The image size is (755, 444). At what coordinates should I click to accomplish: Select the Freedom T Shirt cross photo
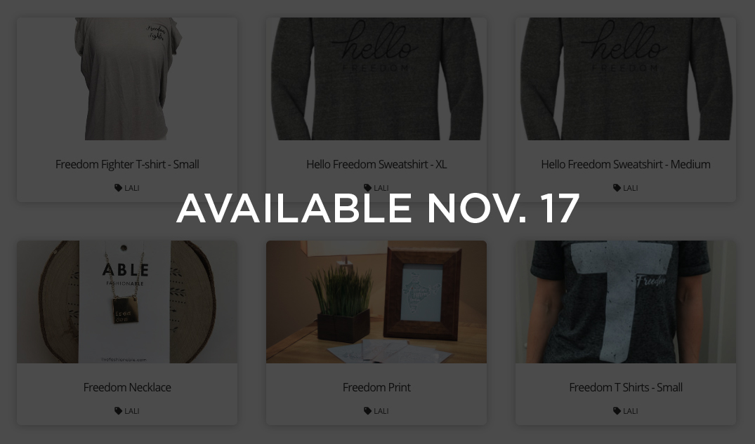[x=626, y=302]
